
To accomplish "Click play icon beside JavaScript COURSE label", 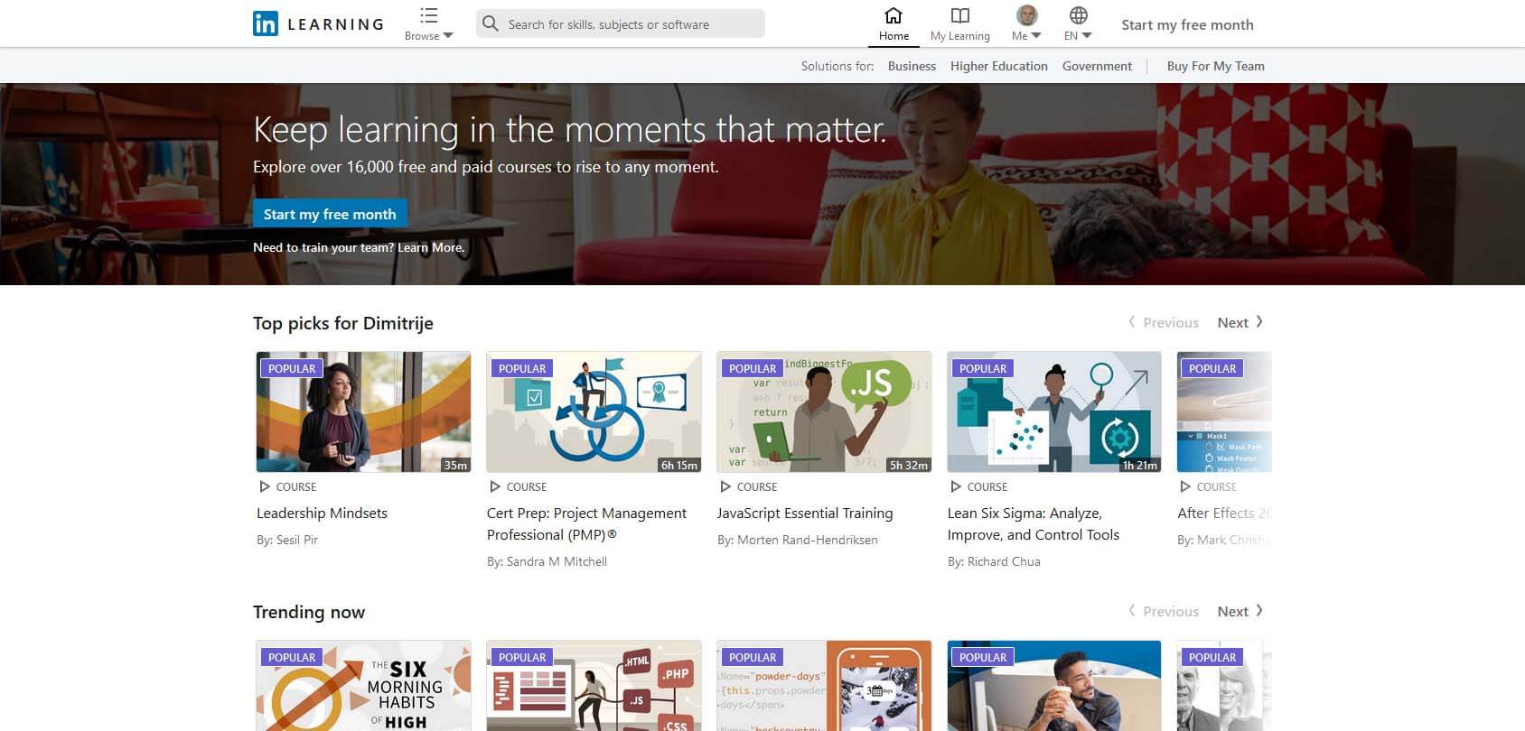I will click(725, 486).
